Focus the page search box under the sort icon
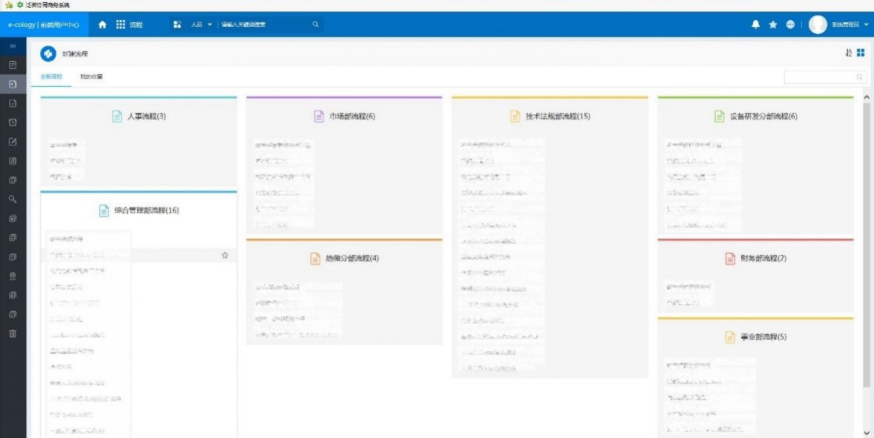This screenshot has height=438, width=874. [x=825, y=77]
